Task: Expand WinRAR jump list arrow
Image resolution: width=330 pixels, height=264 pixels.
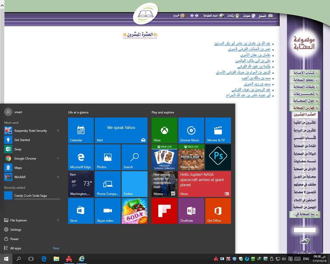Action: tap(58, 177)
